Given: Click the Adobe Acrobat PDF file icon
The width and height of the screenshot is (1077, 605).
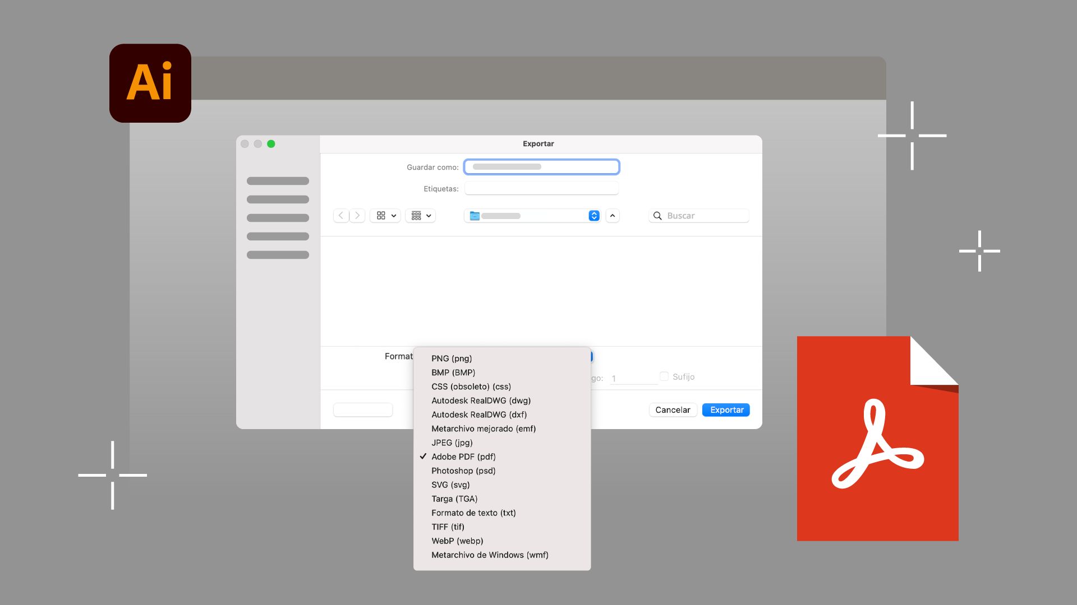Looking at the screenshot, I should (875, 438).
